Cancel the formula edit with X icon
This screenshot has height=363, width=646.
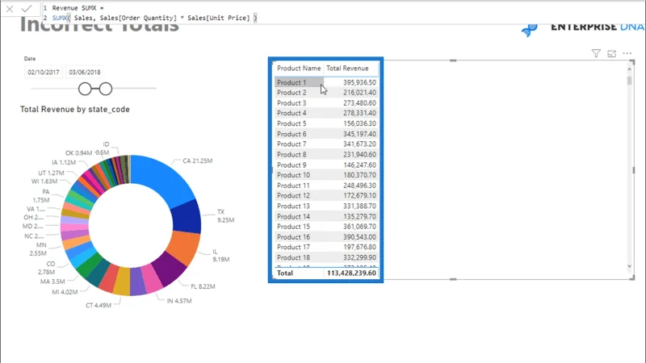10,9
